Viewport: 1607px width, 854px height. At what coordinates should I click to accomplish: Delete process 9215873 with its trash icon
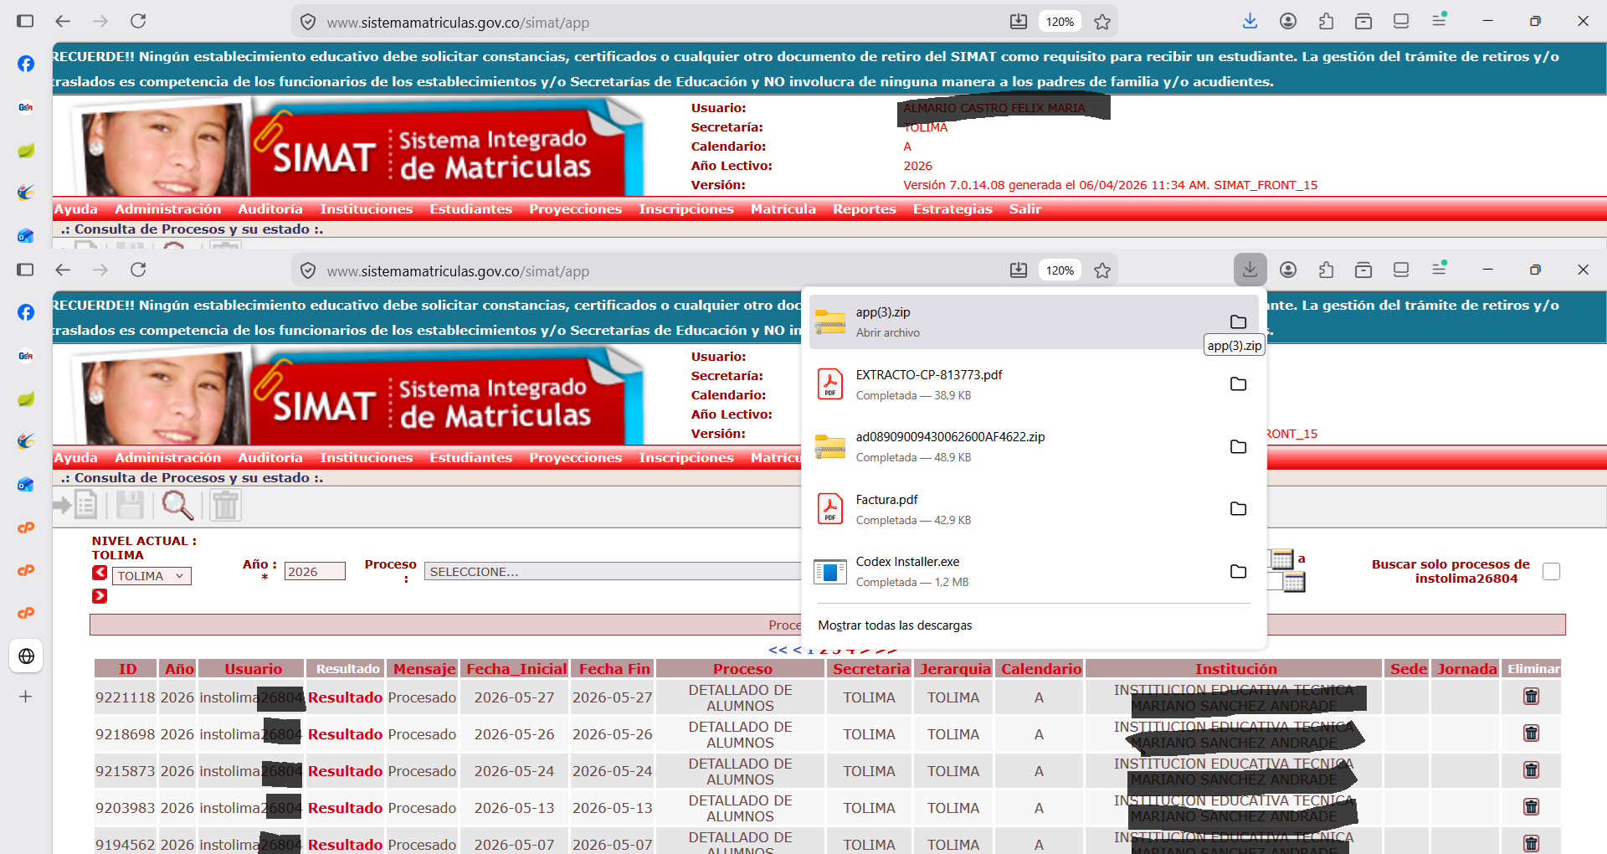pos(1531,770)
